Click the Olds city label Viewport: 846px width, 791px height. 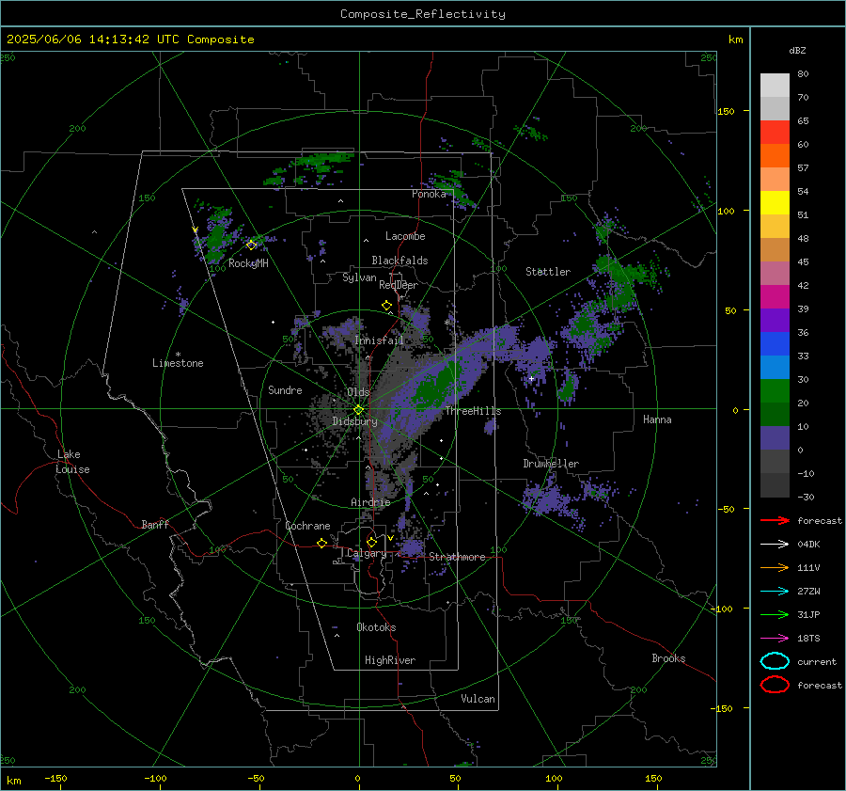[x=358, y=392]
